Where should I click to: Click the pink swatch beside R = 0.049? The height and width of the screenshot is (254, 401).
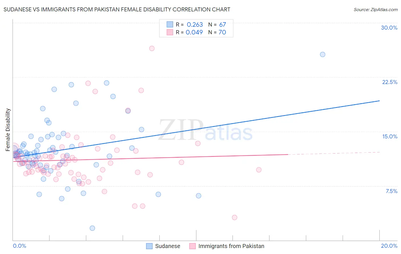point(170,32)
